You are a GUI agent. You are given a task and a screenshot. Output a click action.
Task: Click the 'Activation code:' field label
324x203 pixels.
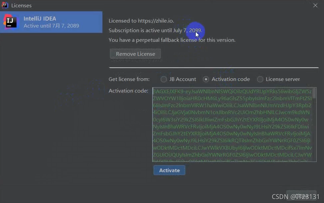(x=128, y=91)
